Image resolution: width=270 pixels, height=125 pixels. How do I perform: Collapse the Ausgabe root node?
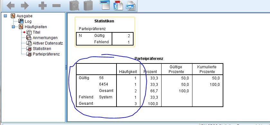click(x=5, y=16)
